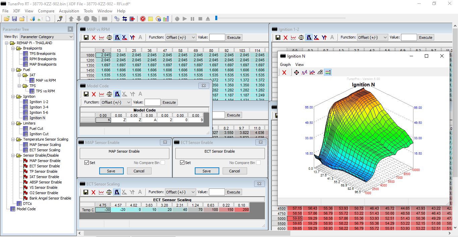
Task: Click the playback position slider in main toolbar
Action: [x=216, y=18]
